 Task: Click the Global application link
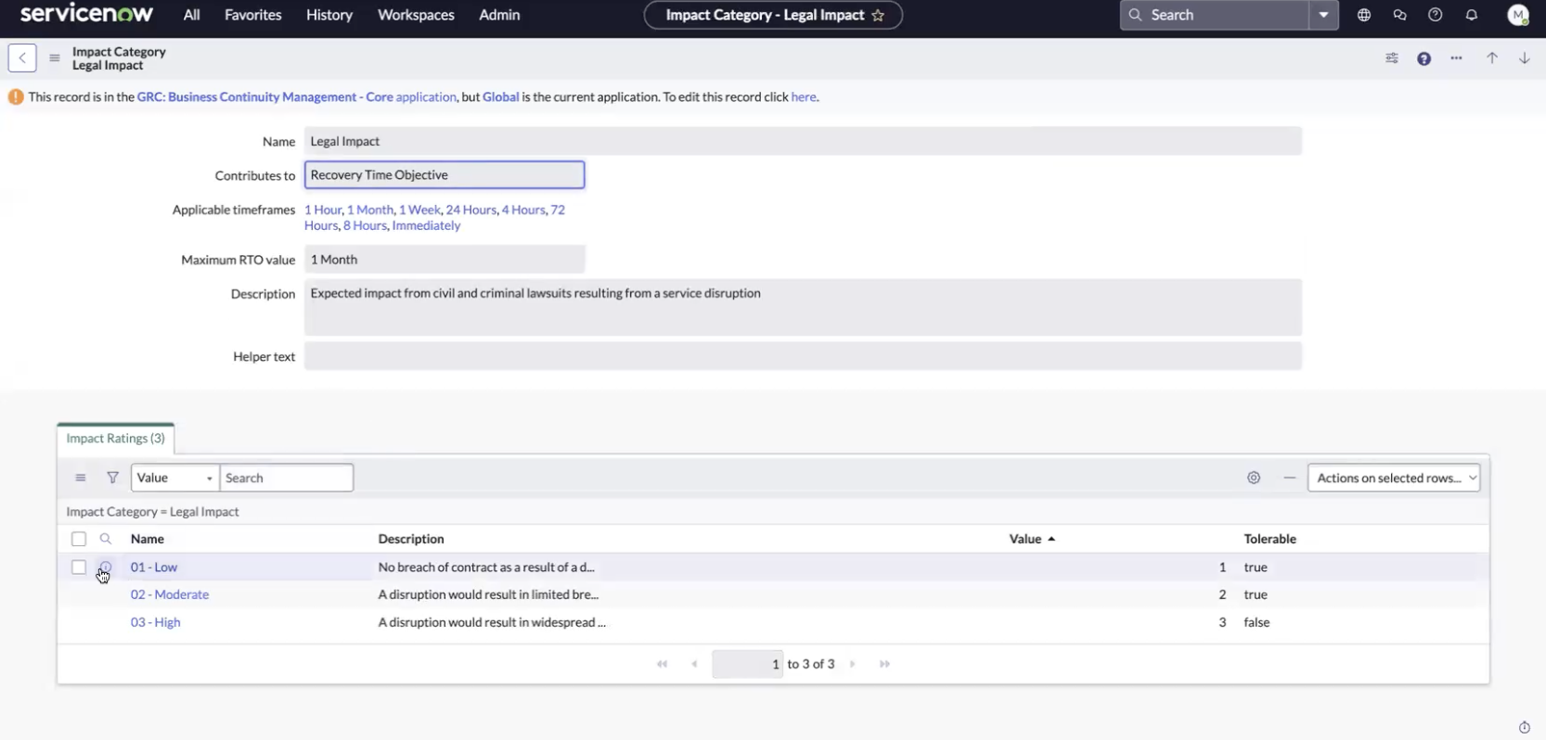click(501, 96)
